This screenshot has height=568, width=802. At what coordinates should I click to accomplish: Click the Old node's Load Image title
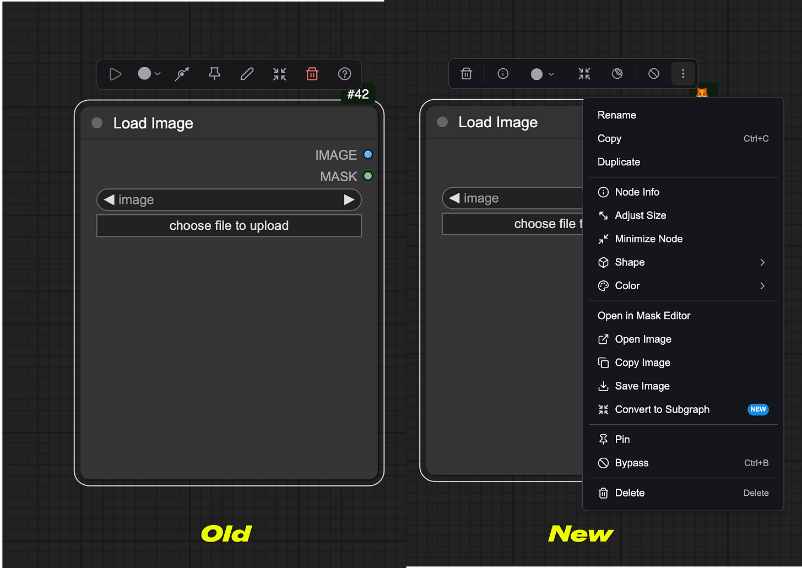[153, 123]
